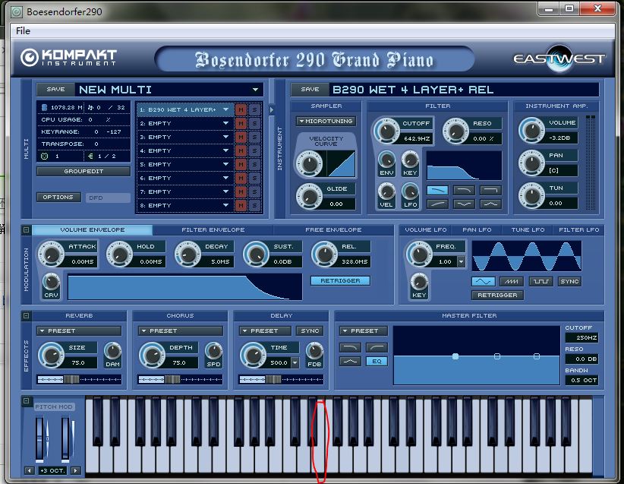624x484 pixels.
Task: Select the square LFO waveform icon
Action: pos(540,282)
